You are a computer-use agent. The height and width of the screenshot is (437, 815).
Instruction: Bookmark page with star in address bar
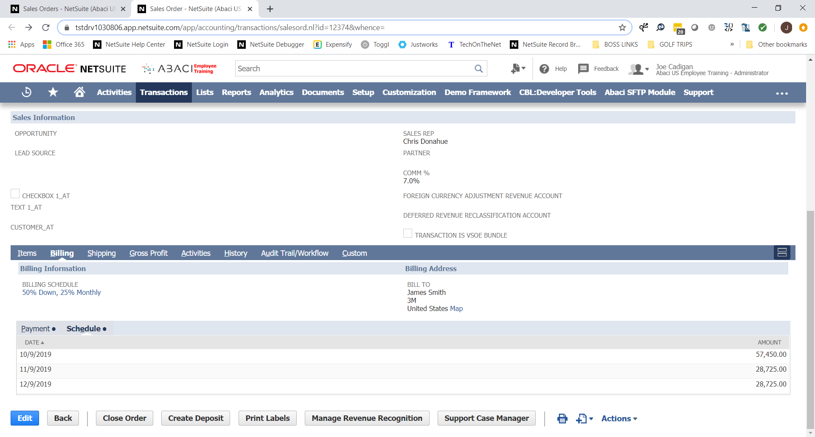click(x=622, y=28)
